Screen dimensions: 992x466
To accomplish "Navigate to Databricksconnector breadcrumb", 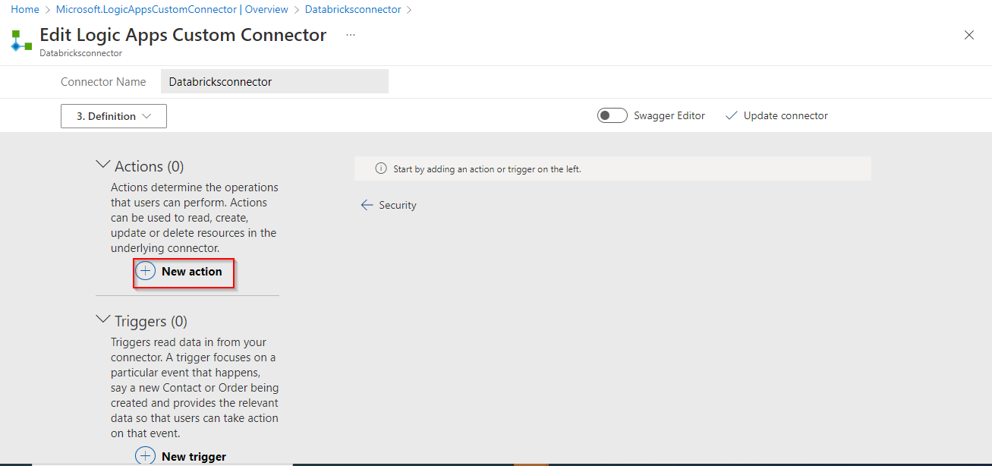I will pos(353,10).
